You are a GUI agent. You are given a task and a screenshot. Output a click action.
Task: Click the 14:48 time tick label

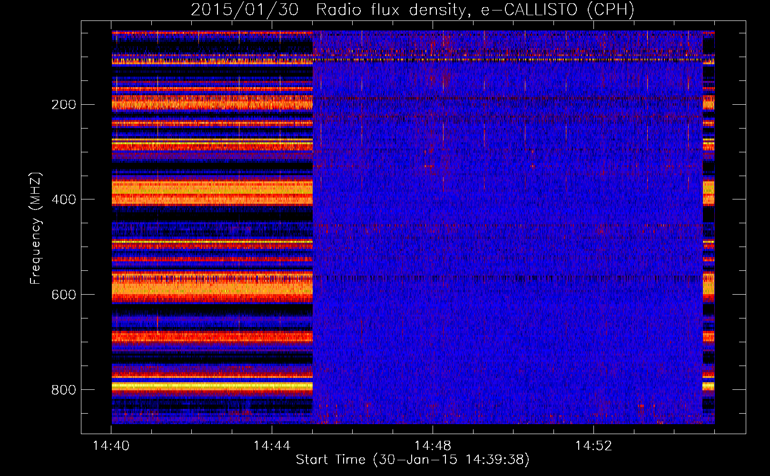(x=433, y=446)
